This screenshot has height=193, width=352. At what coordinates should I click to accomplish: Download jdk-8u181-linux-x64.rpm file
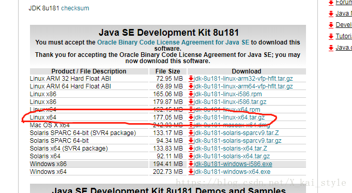coord(227,110)
